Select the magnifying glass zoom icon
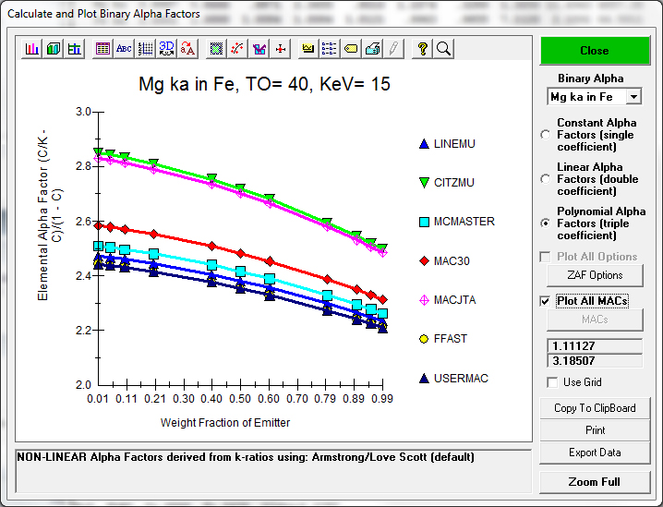The image size is (663, 507). pos(443,49)
